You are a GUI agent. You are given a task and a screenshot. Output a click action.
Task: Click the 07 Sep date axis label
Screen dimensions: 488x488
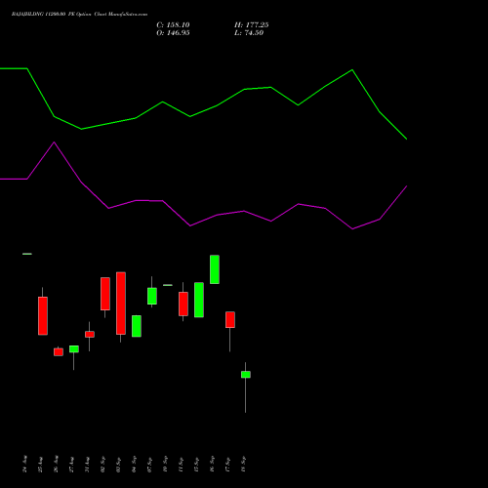[150, 465]
